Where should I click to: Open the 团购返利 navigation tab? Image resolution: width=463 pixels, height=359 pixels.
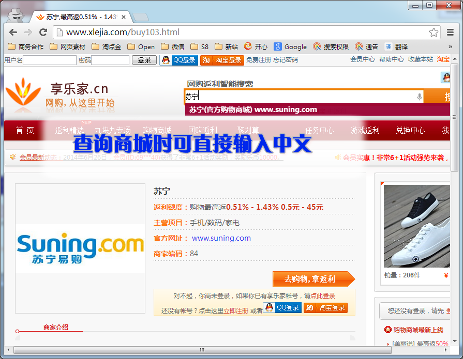coord(203,130)
